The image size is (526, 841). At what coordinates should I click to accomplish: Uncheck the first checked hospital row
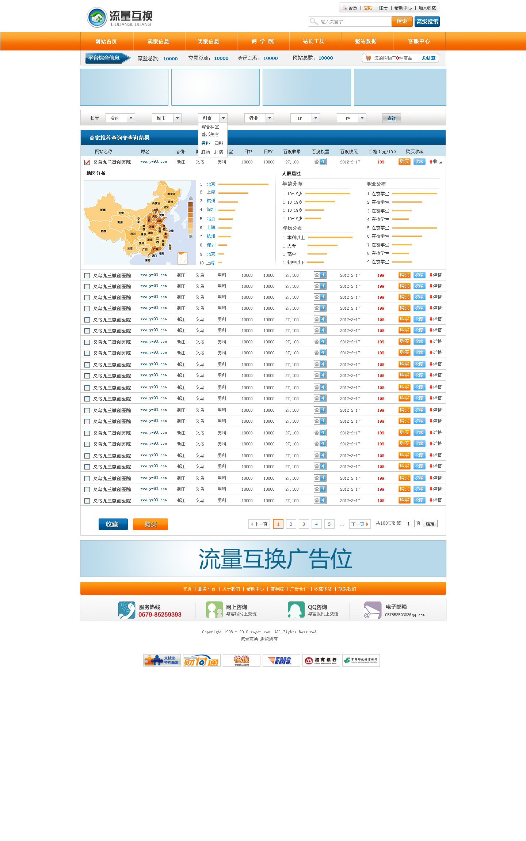click(87, 162)
